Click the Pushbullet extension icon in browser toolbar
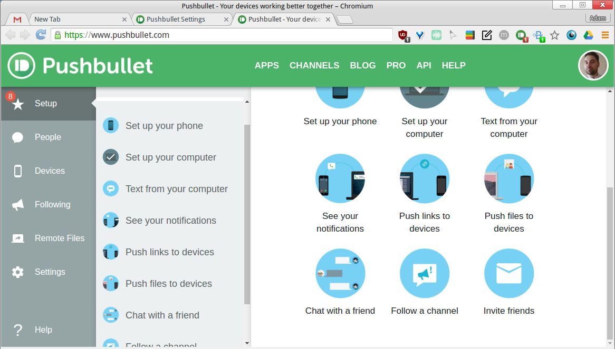Image resolution: width=615 pixels, height=349 pixels. pos(521,36)
